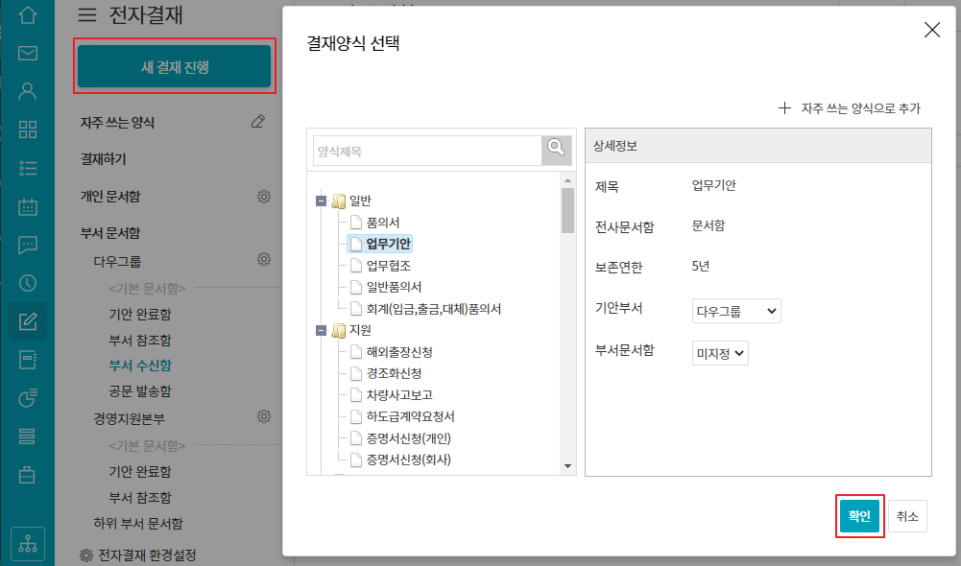Open the organization chart icon at sidebar bottom
The height and width of the screenshot is (566, 961).
pos(28,542)
